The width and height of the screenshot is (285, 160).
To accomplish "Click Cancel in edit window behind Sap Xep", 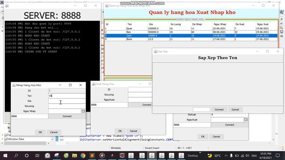I will tap(216, 136).
